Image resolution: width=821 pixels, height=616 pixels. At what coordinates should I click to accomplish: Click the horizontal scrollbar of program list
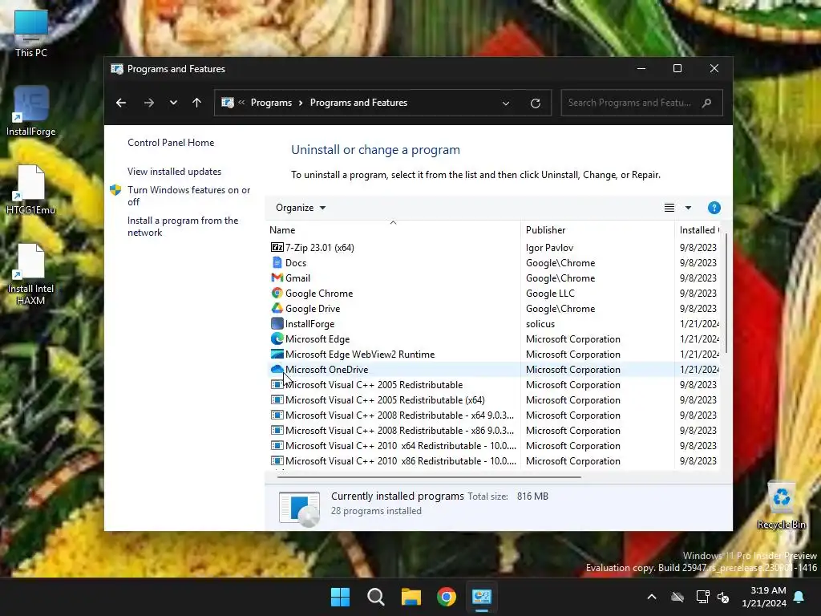coord(429,477)
